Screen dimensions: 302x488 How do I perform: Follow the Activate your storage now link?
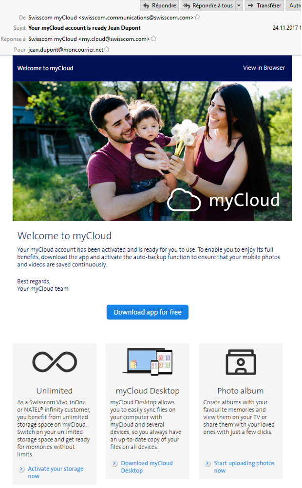click(x=55, y=472)
